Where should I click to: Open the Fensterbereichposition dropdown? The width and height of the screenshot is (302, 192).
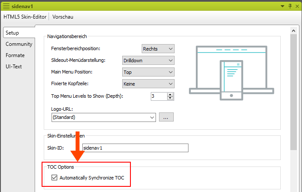tap(158, 49)
